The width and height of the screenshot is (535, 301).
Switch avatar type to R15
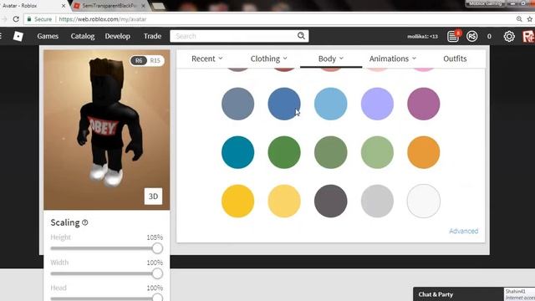pyautogui.click(x=155, y=60)
